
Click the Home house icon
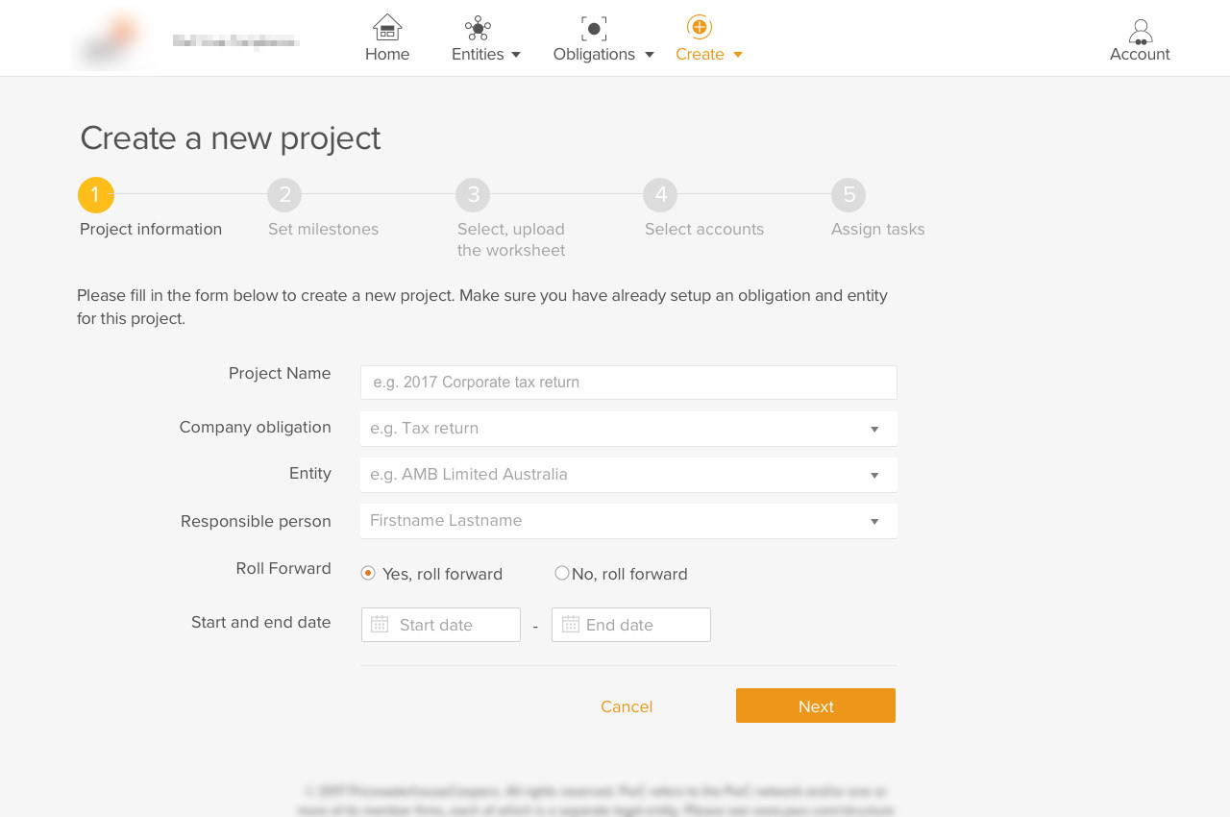[387, 27]
